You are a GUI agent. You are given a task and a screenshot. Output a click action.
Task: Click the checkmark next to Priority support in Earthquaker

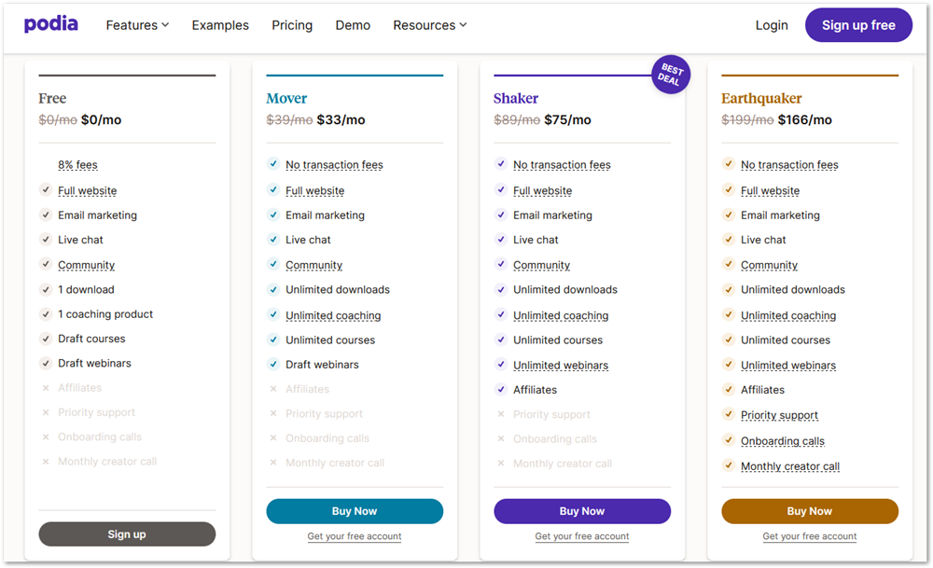click(x=729, y=415)
